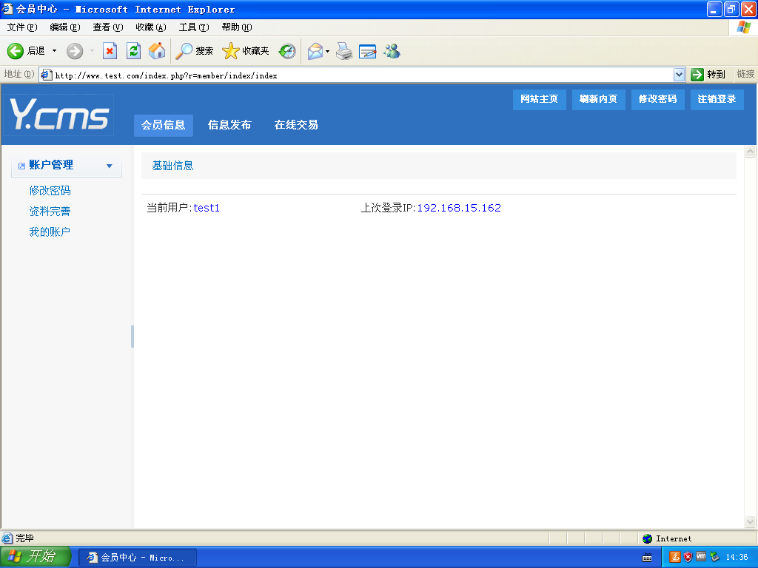
Task: Open the 查看 menu
Action: 108,27
